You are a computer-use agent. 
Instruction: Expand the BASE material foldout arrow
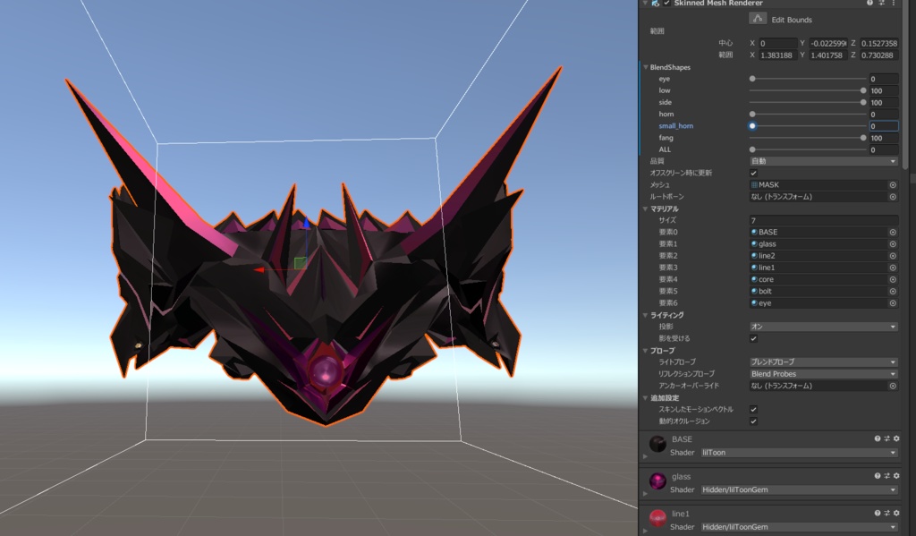click(x=645, y=456)
